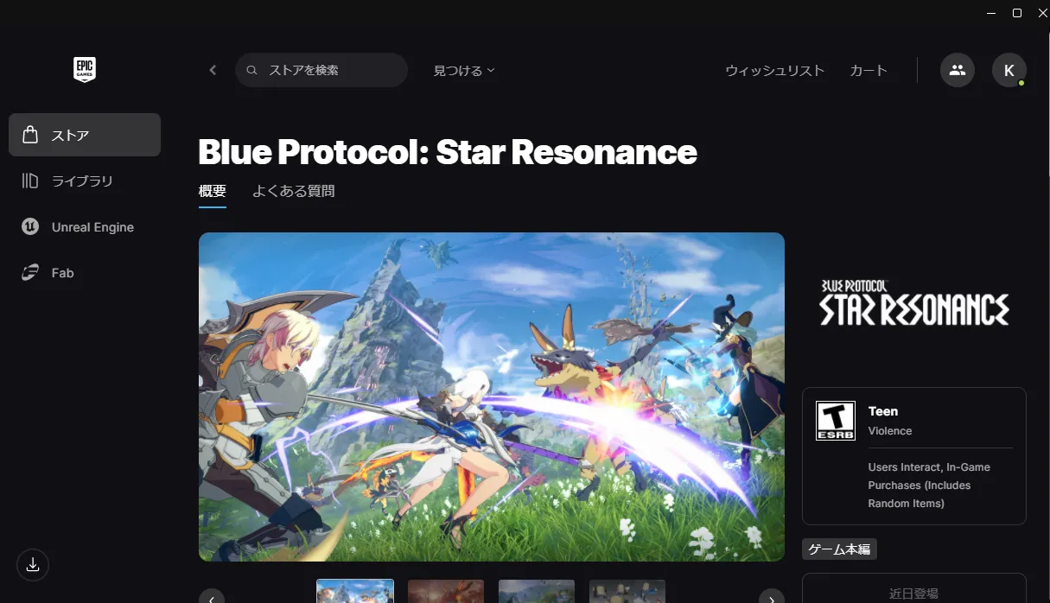Click the Unreal Engine sidebar icon
1050x603 pixels.
point(30,226)
